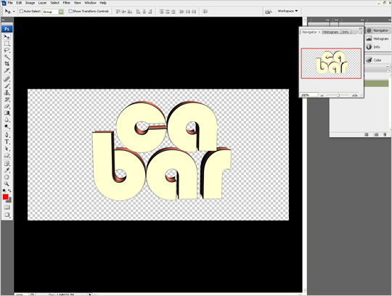Open the File menu

coord(10,3)
